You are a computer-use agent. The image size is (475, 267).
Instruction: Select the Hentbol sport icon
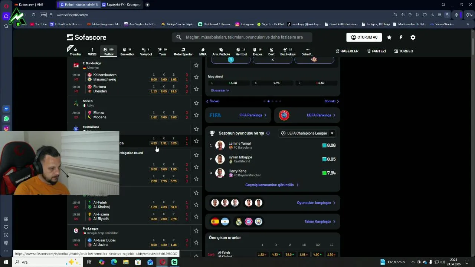point(241,52)
